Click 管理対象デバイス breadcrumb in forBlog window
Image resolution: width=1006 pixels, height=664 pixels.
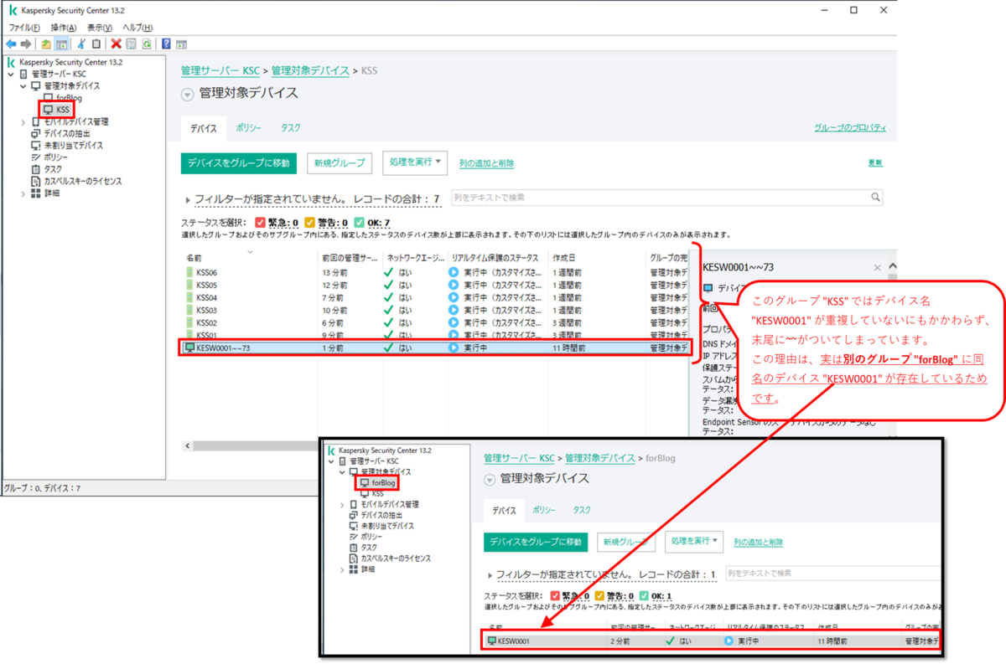599,458
